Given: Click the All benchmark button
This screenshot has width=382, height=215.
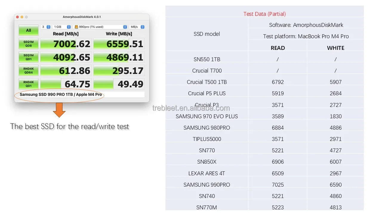Looking at the screenshot, I should tap(29, 30).
